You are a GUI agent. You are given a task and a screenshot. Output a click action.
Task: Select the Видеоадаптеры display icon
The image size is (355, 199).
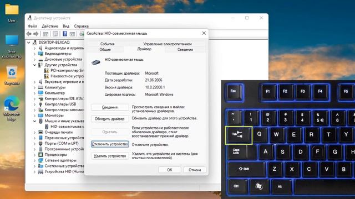point(40,54)
